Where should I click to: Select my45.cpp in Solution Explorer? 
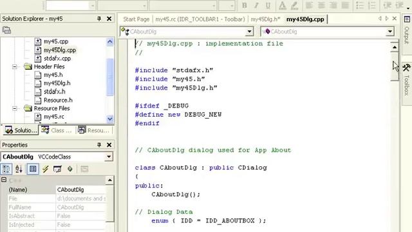(x=56, y=41)
